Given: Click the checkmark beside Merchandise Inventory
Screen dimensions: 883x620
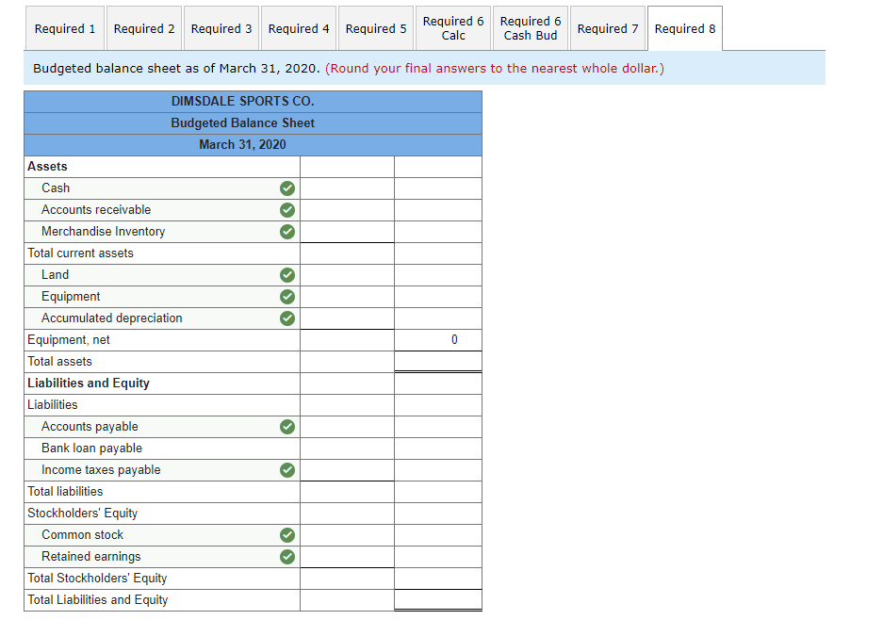Looking at the screenshot, I should pyautogui.click(x=287, y=232).
